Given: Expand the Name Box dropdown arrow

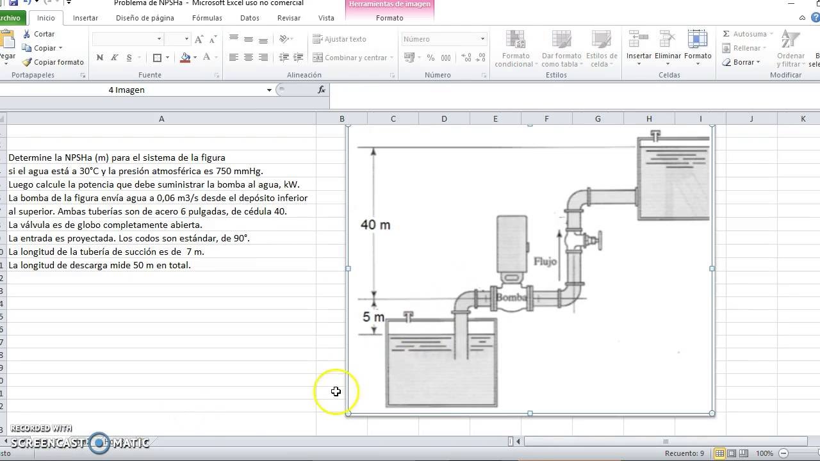Looking at the screenshot, I should [269, 90].
